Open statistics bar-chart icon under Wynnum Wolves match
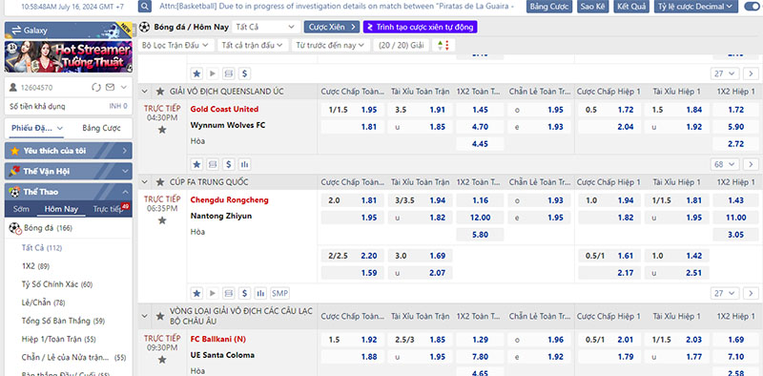The image size is (763, 376). 244,165
